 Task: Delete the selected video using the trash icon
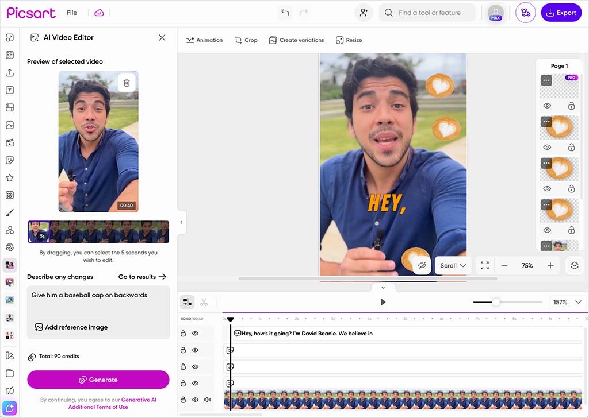(x=127, y=82)
